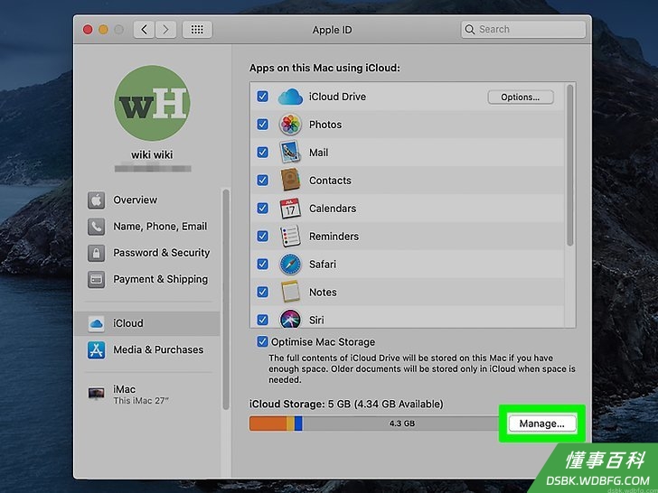Uncheck iCloud Drive checkbox
Image resolution: width=658 pixels, height=493 pixels.
coord(263,97)
